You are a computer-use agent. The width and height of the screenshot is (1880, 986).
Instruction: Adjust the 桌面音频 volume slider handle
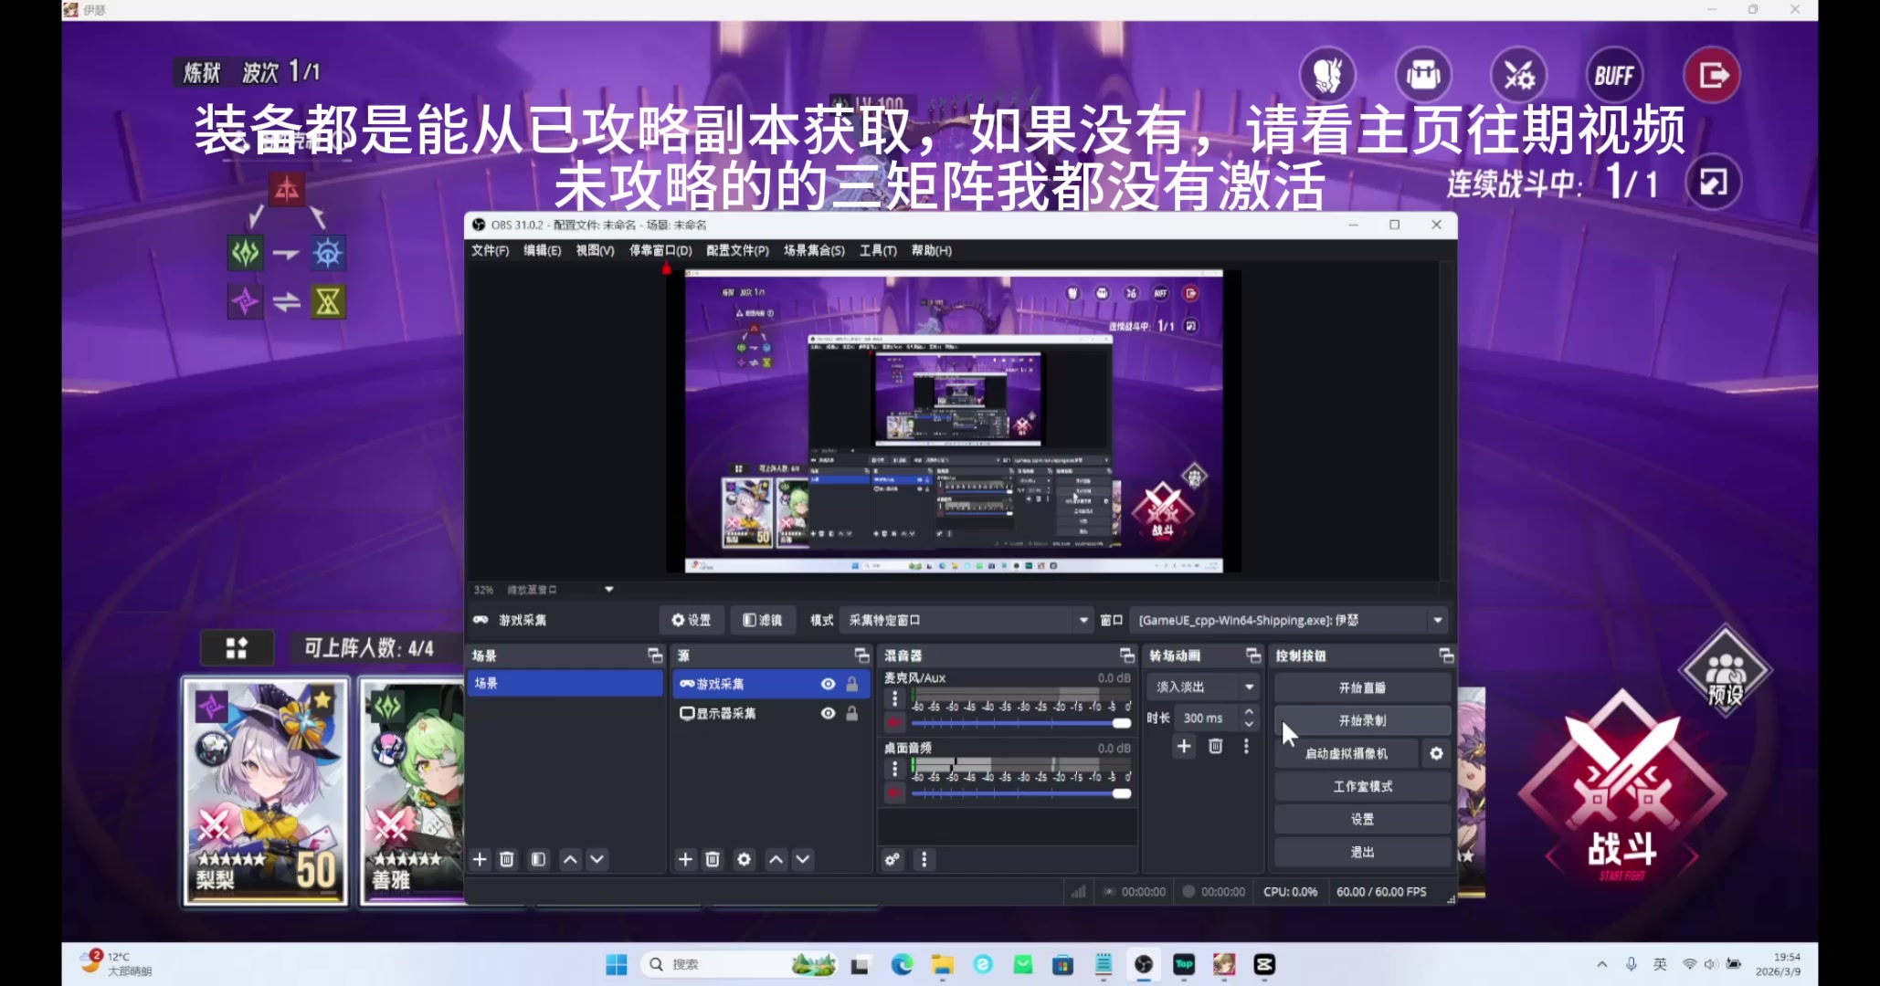coord(1121,793)
